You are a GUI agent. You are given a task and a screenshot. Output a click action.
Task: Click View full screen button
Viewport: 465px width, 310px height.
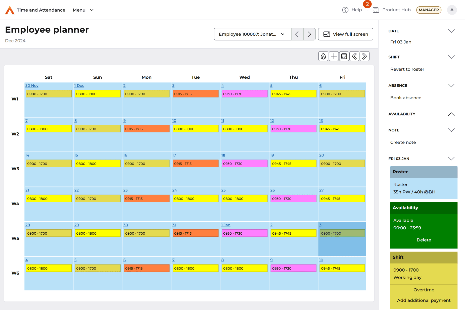345,34
